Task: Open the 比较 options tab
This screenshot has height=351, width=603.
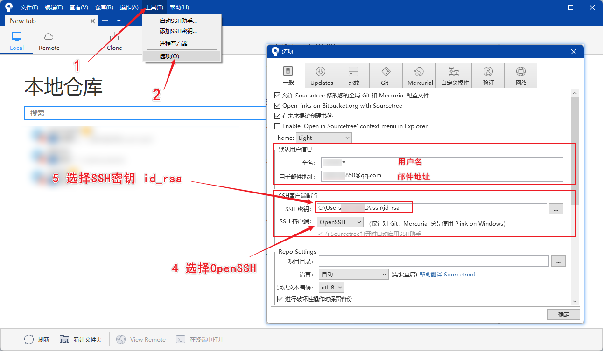Action: tap(353, 76)
